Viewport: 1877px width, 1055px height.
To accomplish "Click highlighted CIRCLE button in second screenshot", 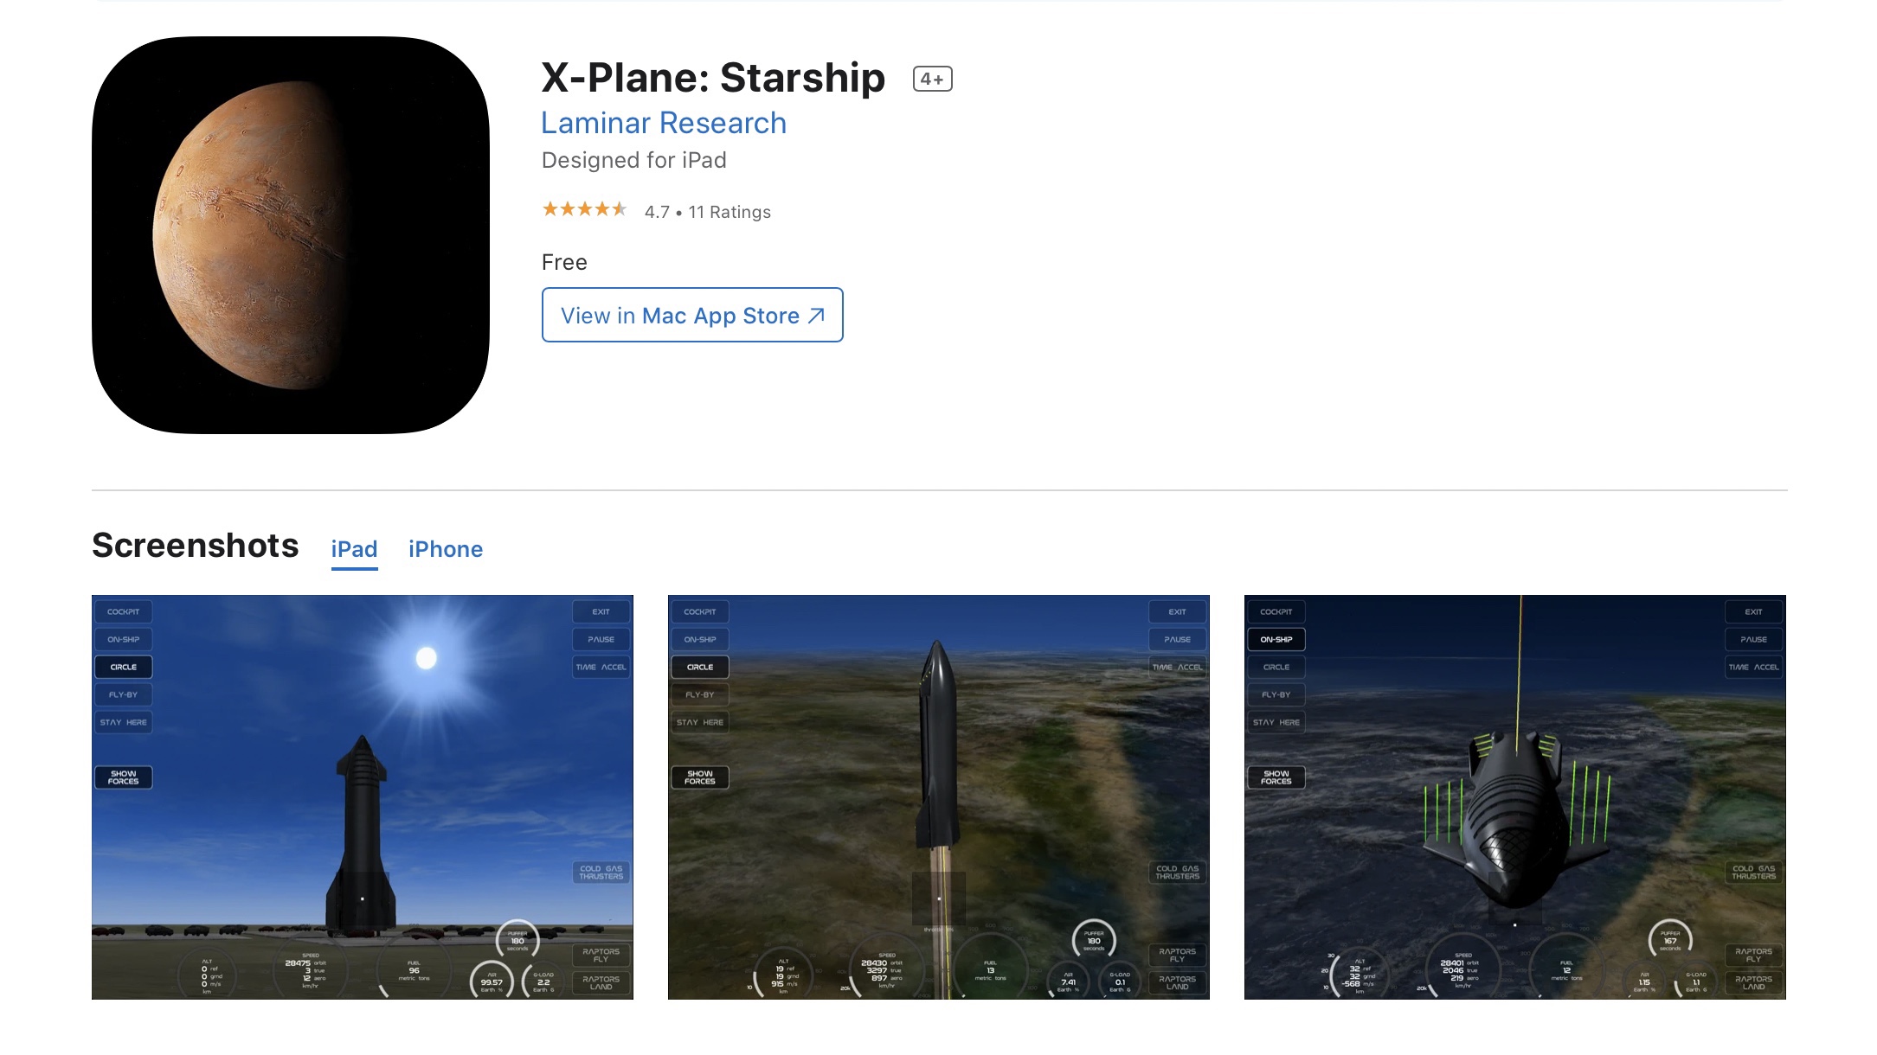I will point(700,667).
